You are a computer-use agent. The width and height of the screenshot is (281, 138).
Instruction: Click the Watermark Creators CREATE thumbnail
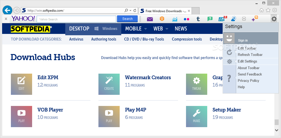pos(109,84)
